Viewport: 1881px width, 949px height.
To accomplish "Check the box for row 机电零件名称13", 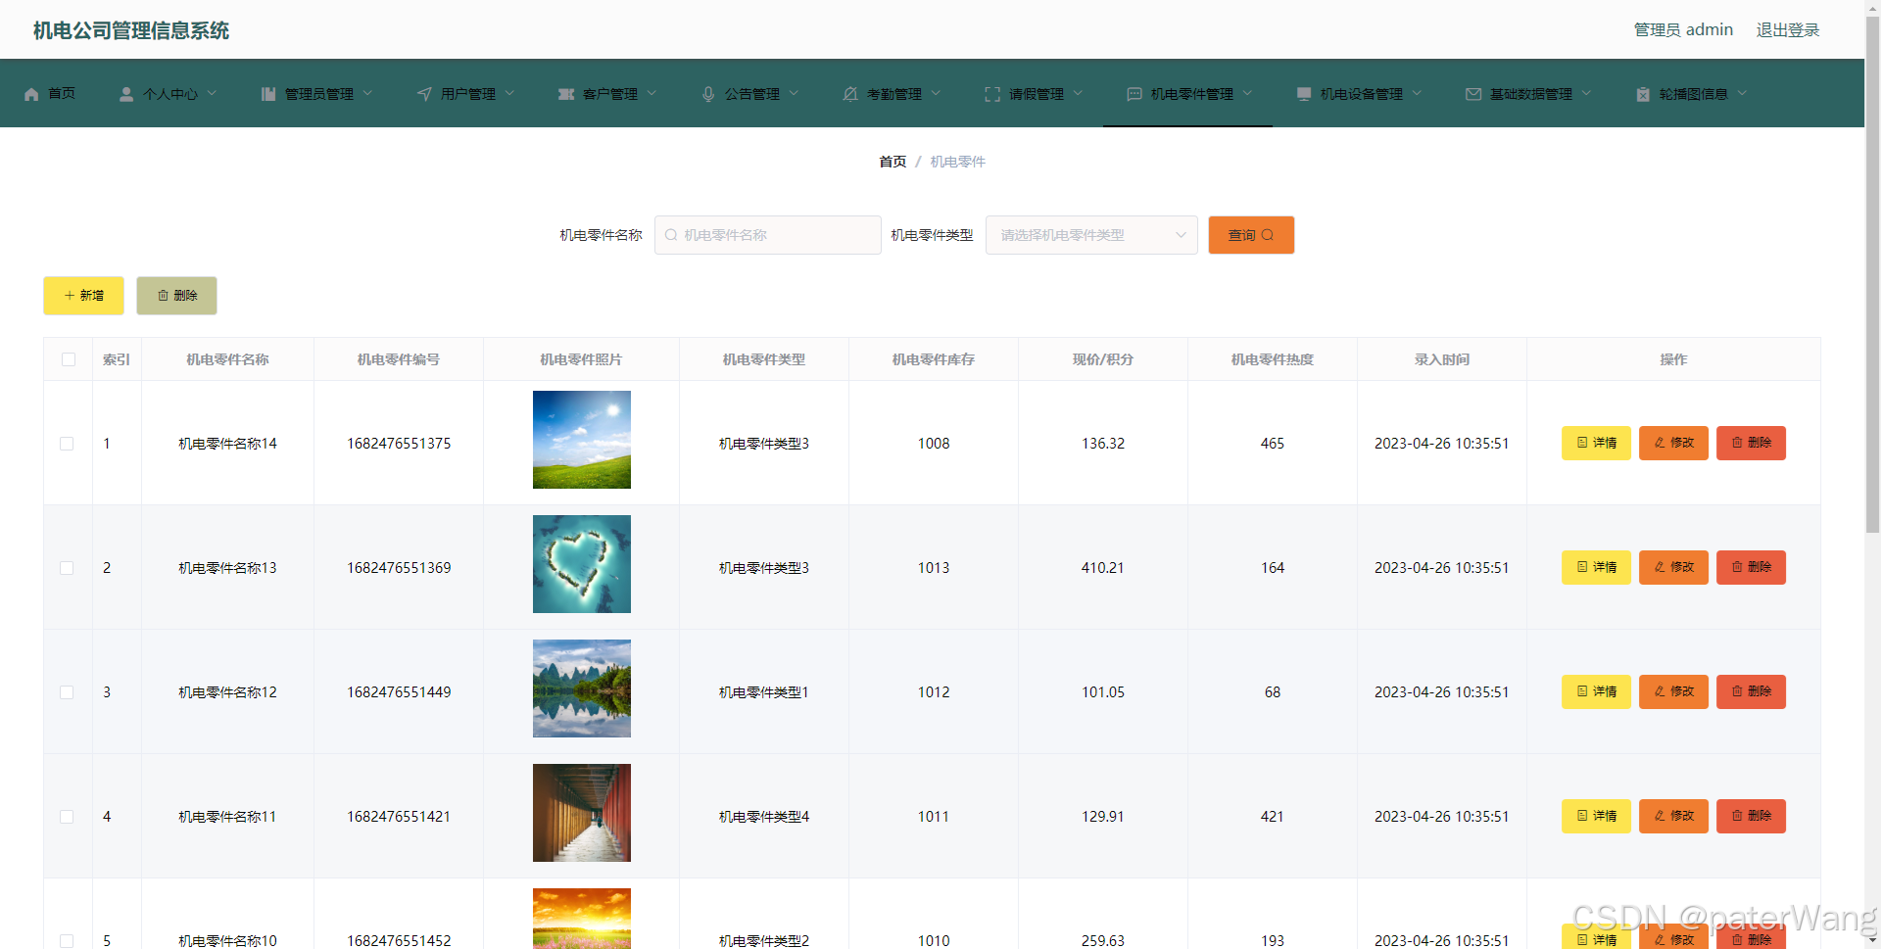I will [67, 568].
